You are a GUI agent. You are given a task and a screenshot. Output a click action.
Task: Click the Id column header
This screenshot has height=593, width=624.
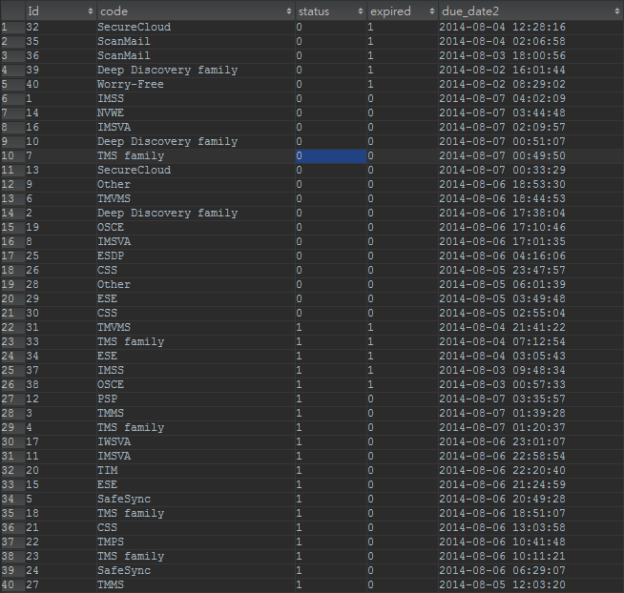(60, 10)
